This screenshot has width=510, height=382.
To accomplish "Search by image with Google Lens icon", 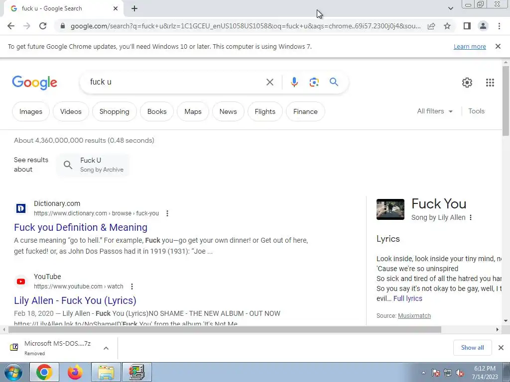I will coord(314,82).
